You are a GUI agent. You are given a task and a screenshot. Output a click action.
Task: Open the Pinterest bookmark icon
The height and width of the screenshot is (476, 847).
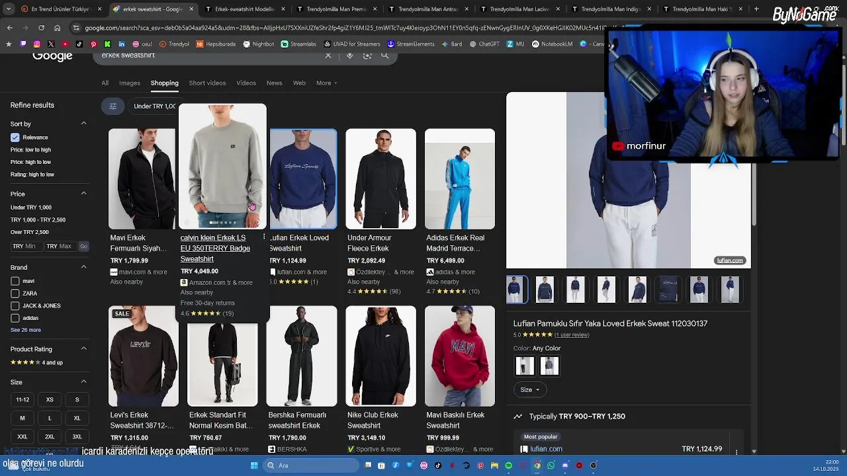[93, 44]
